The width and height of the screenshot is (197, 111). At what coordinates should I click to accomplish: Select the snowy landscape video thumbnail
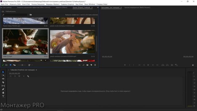pos(25,21)
